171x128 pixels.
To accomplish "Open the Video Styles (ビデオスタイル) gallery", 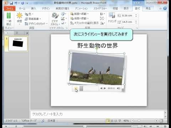I will click(x=55, y=19).
